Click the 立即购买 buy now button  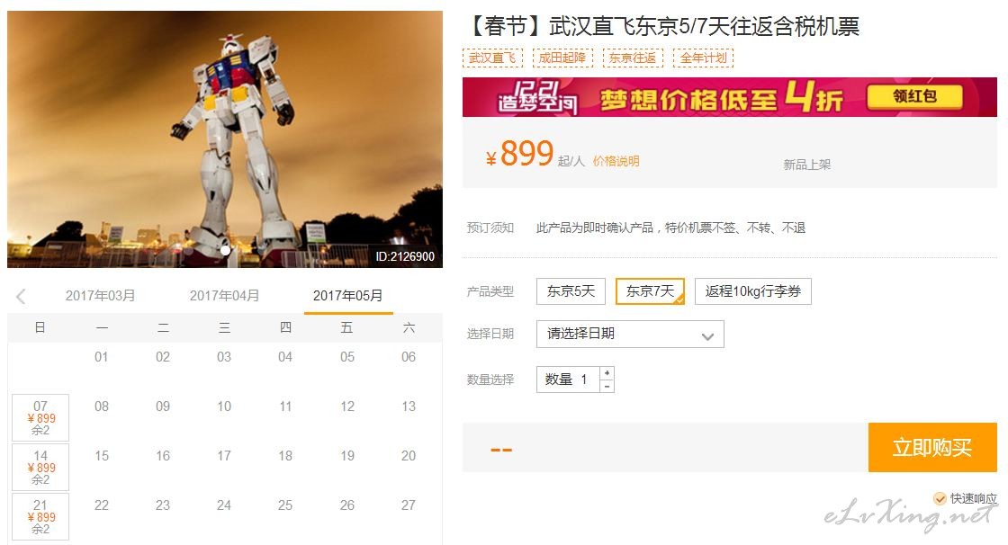(x=932, y=447)
